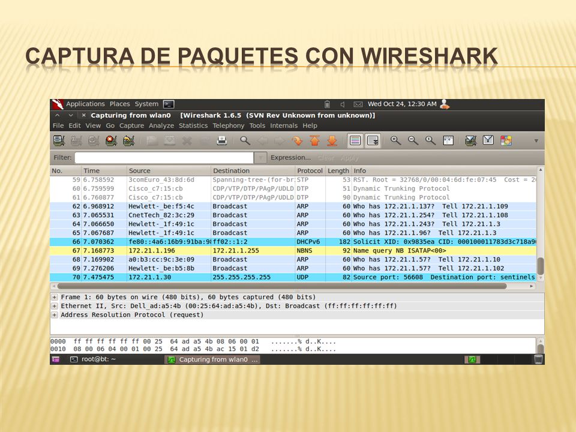Restart the running live capture
This screenshot has width=576, height=432.
point(128,140)
